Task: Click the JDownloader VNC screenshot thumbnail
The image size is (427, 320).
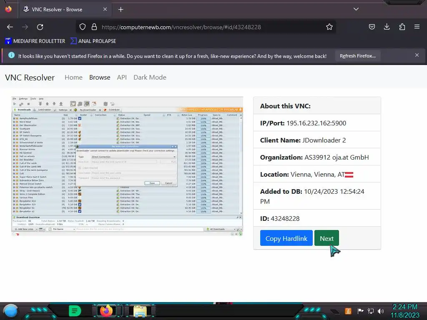Action: pos(127,166)
